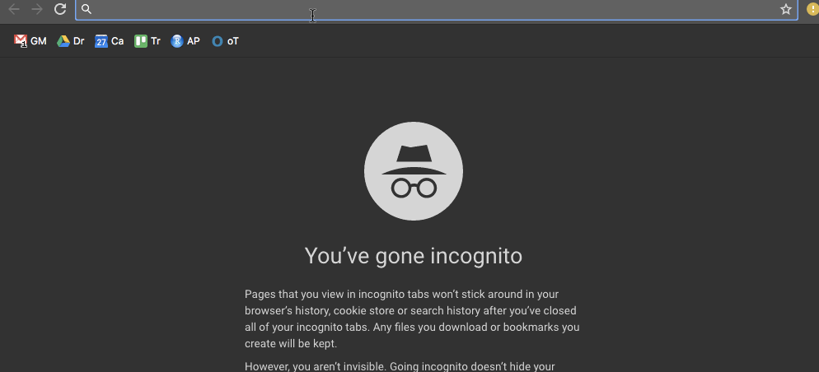Click the "You've gone incognito" heading
Viewport: 819px width, 372px height.
413,256
